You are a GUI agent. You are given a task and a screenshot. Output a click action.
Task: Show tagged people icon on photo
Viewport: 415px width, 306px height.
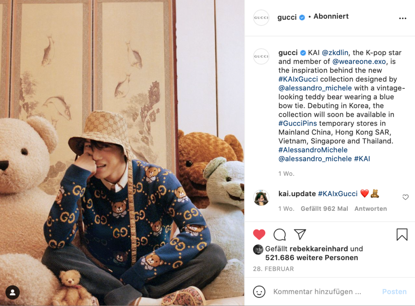tap(13, 293)
